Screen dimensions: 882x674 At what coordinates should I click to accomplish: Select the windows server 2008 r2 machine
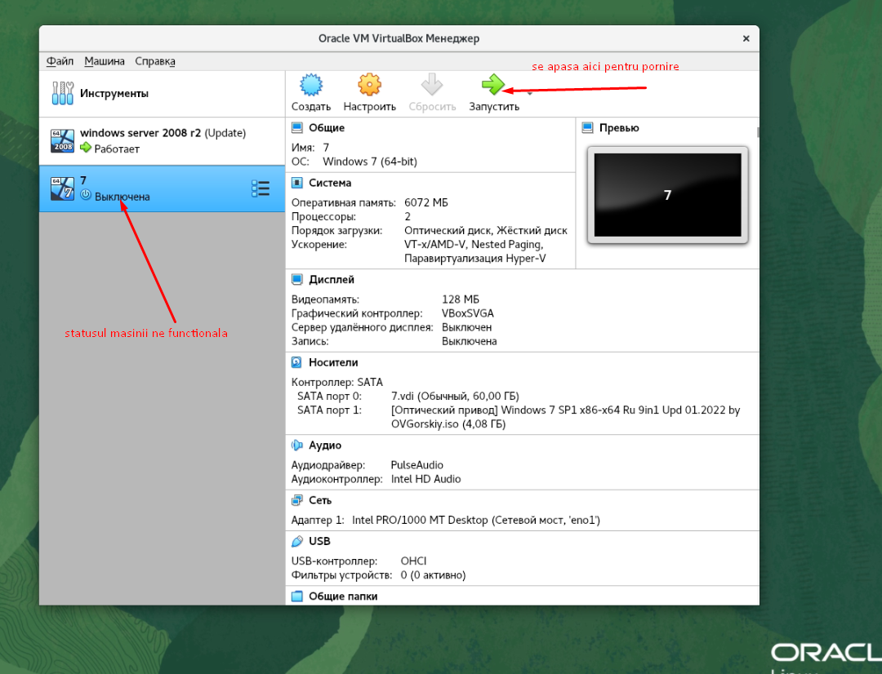click(x=162, y=140)
